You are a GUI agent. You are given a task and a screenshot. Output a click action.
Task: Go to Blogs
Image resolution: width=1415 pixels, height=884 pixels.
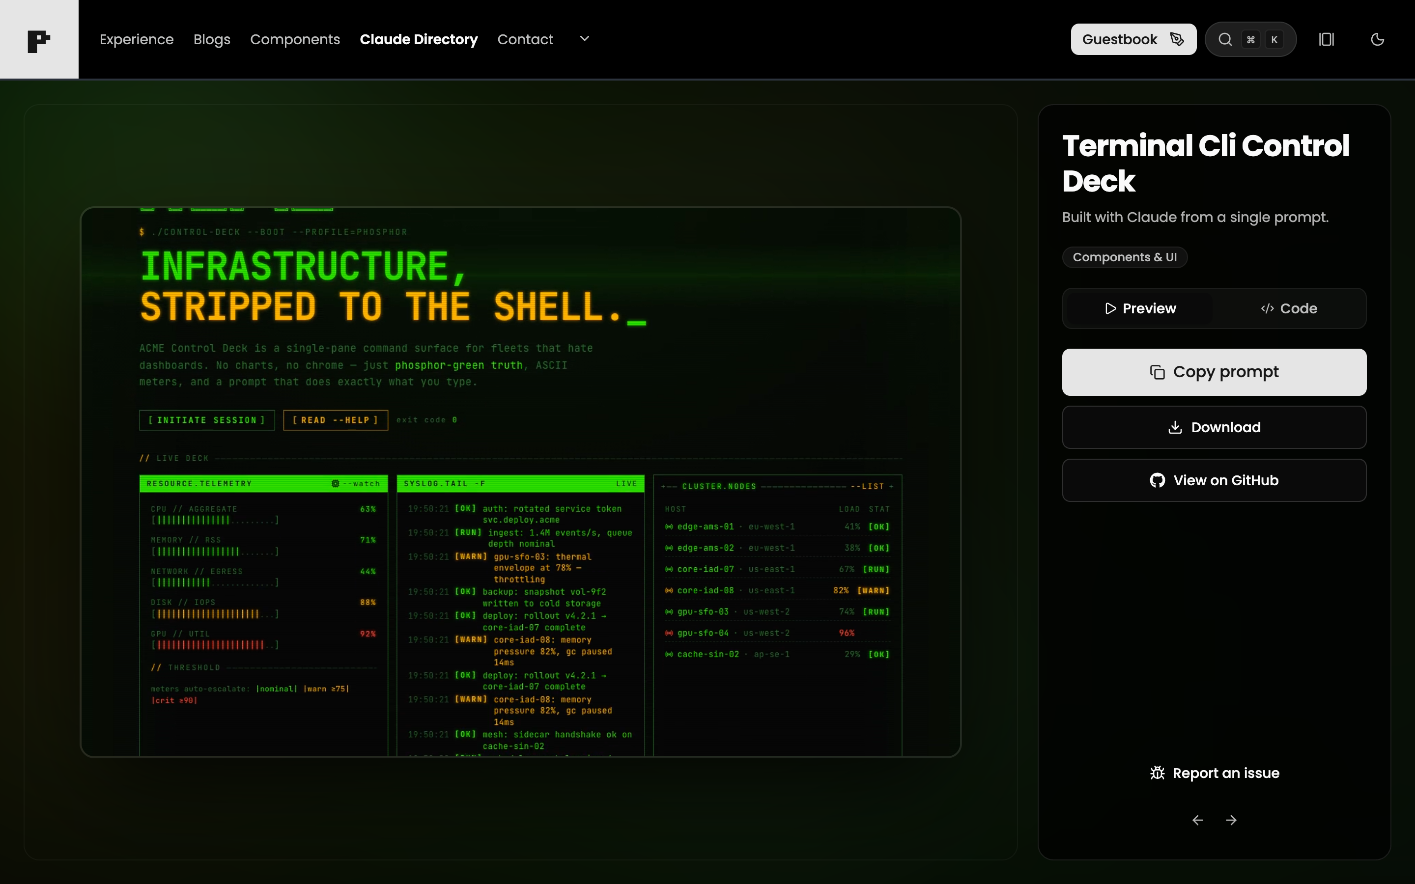212,39
